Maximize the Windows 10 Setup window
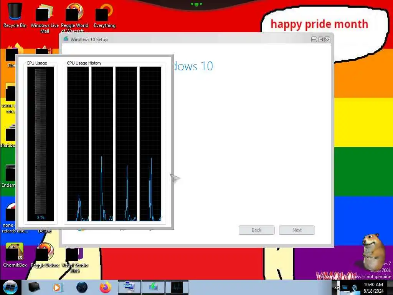This screenshot has height=295, width=393. (320, 40)
